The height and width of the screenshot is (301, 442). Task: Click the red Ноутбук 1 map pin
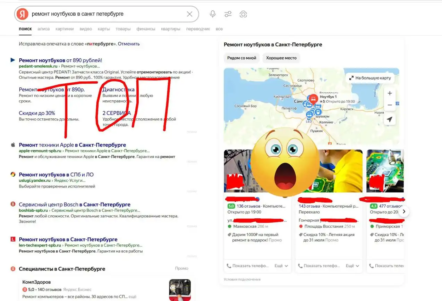[314, 99]
